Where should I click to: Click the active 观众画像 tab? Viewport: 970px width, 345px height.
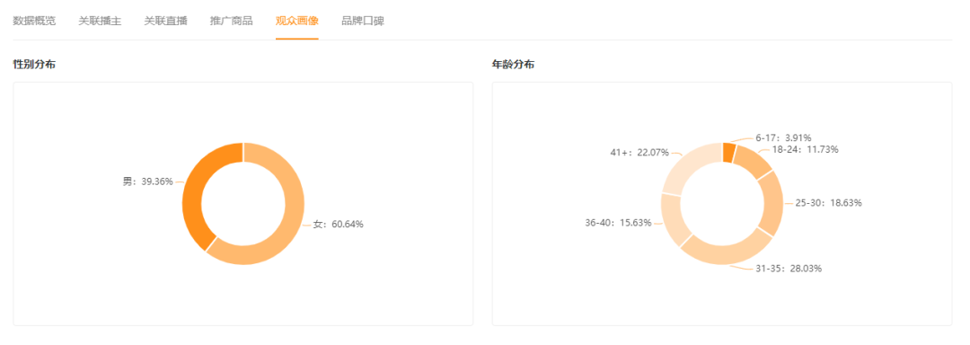[x=297, y=21]
